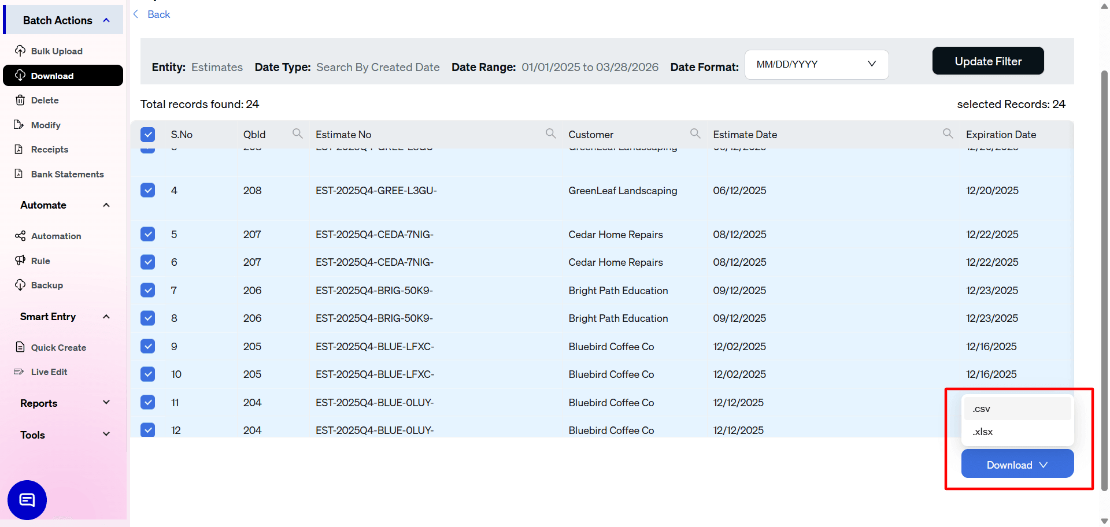Open the chat support bubble
1110x527 pixels.
point(26,500)
